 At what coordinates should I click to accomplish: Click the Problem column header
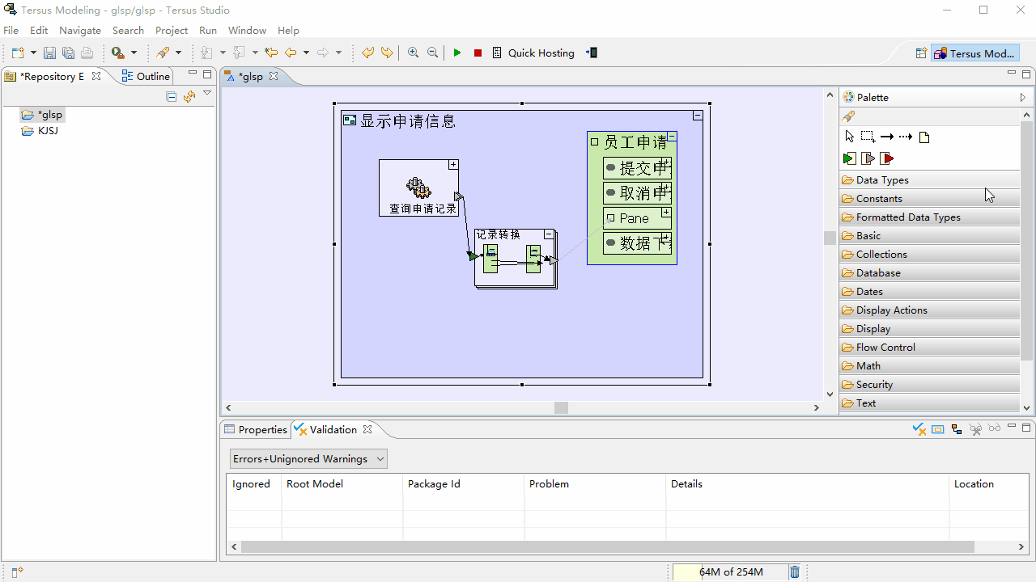point(594,484)
